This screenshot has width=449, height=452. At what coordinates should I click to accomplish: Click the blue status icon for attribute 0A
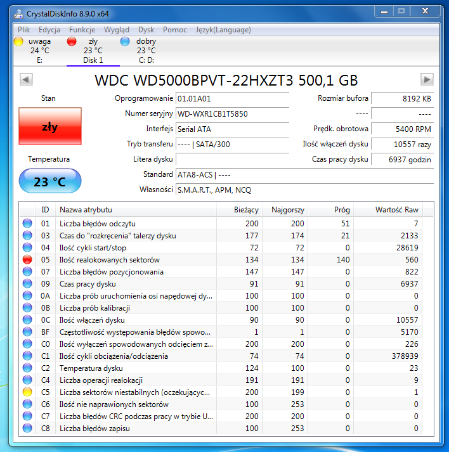tap(27, 296)
